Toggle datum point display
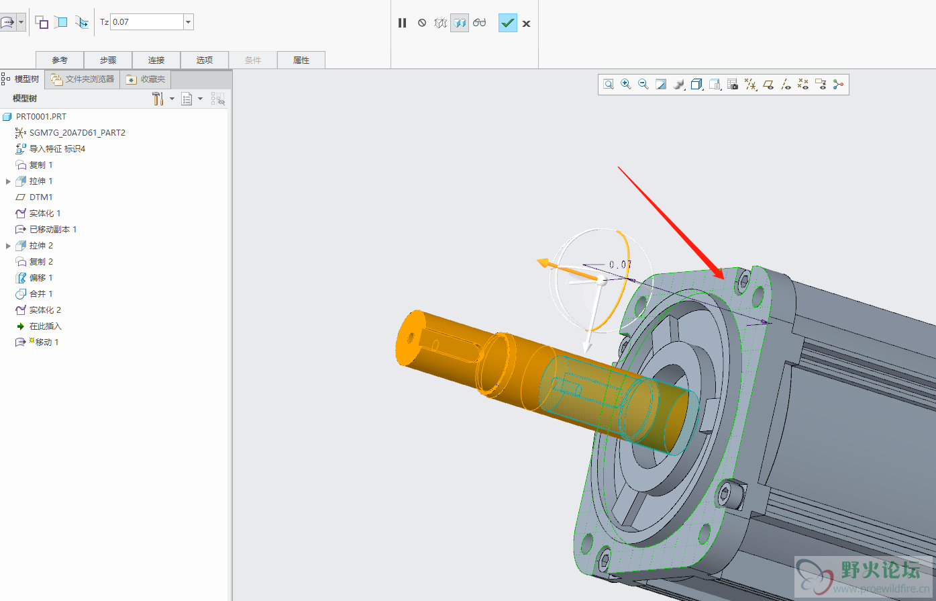 [x=803, y=84]
